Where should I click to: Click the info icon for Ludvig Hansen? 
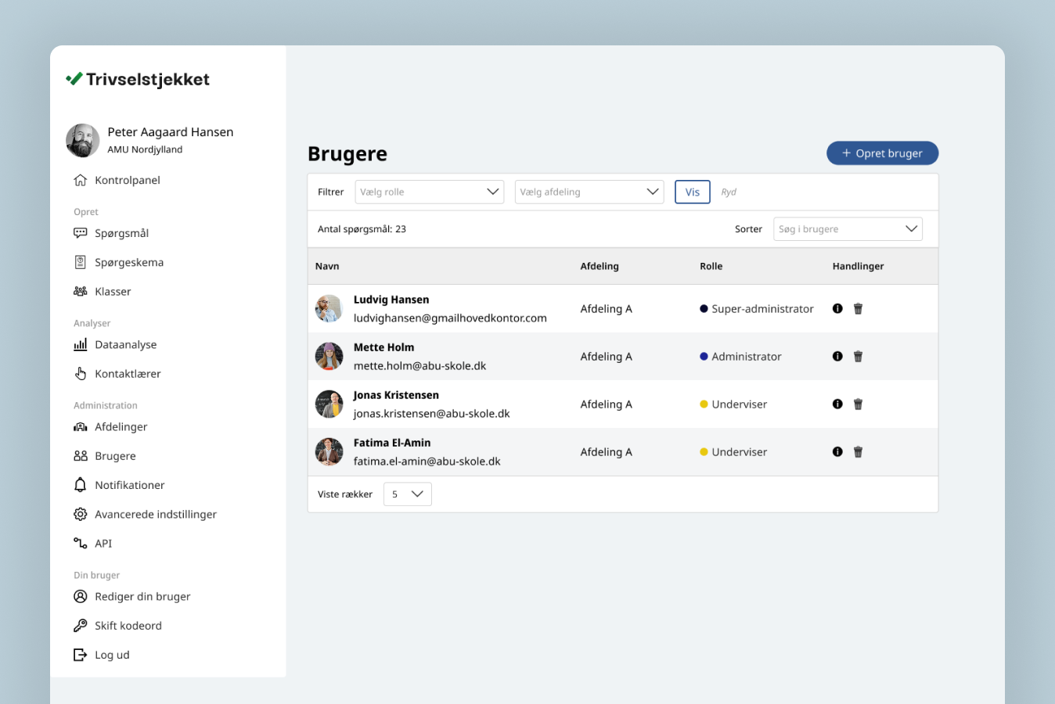(837, 309)
